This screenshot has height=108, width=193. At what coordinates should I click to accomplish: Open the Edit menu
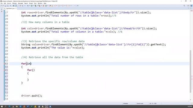point(5,3)
